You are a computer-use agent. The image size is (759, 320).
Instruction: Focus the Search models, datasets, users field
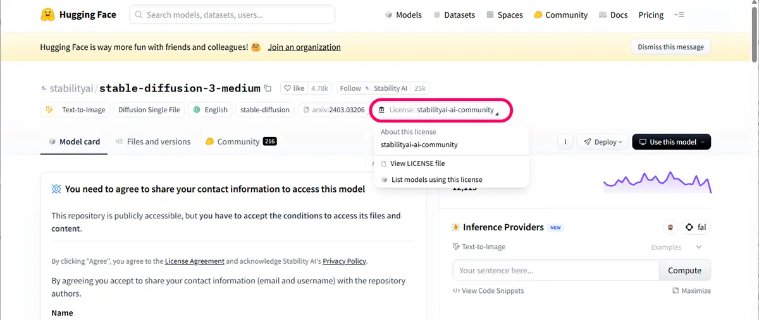pos(232,15)
